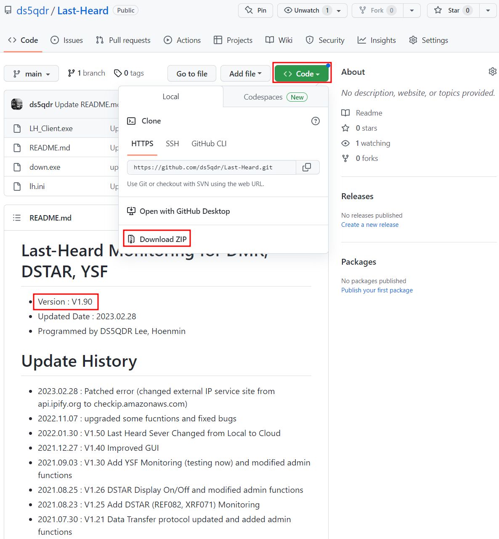Click the Clone terminal icon
Viewport: 499px width, 539px height.
click(x=131, y=121)
